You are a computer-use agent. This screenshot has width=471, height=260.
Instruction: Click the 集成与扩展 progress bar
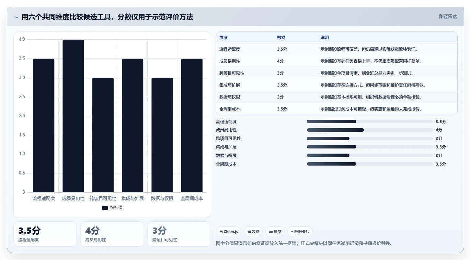click(370, 147)
